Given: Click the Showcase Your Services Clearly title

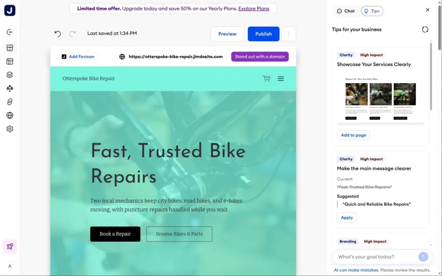Looking at the screenshot, I should (374, 65).
